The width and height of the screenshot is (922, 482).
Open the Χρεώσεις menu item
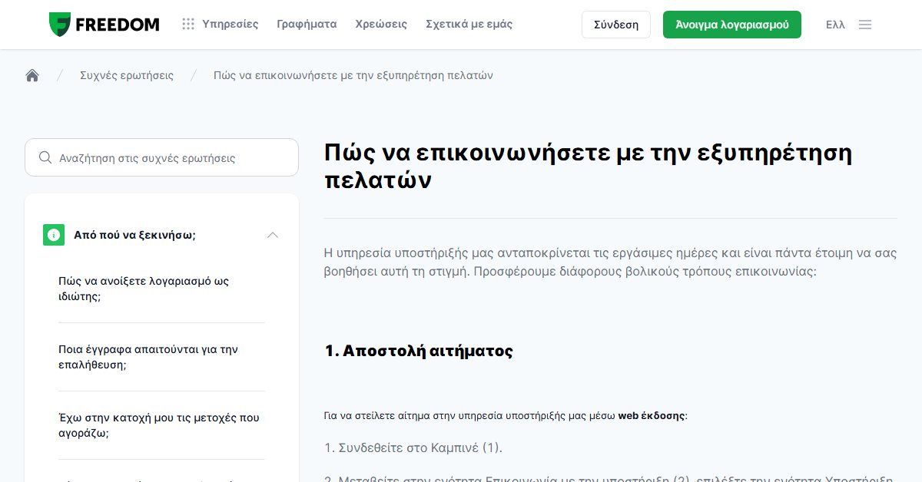(381, 25)
